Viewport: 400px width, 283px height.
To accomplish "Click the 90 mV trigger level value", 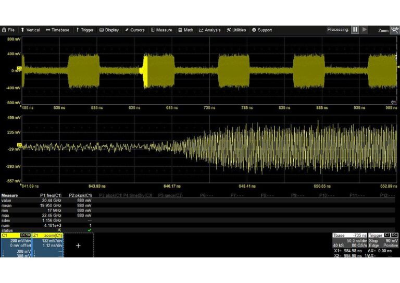I will point(392,241).
